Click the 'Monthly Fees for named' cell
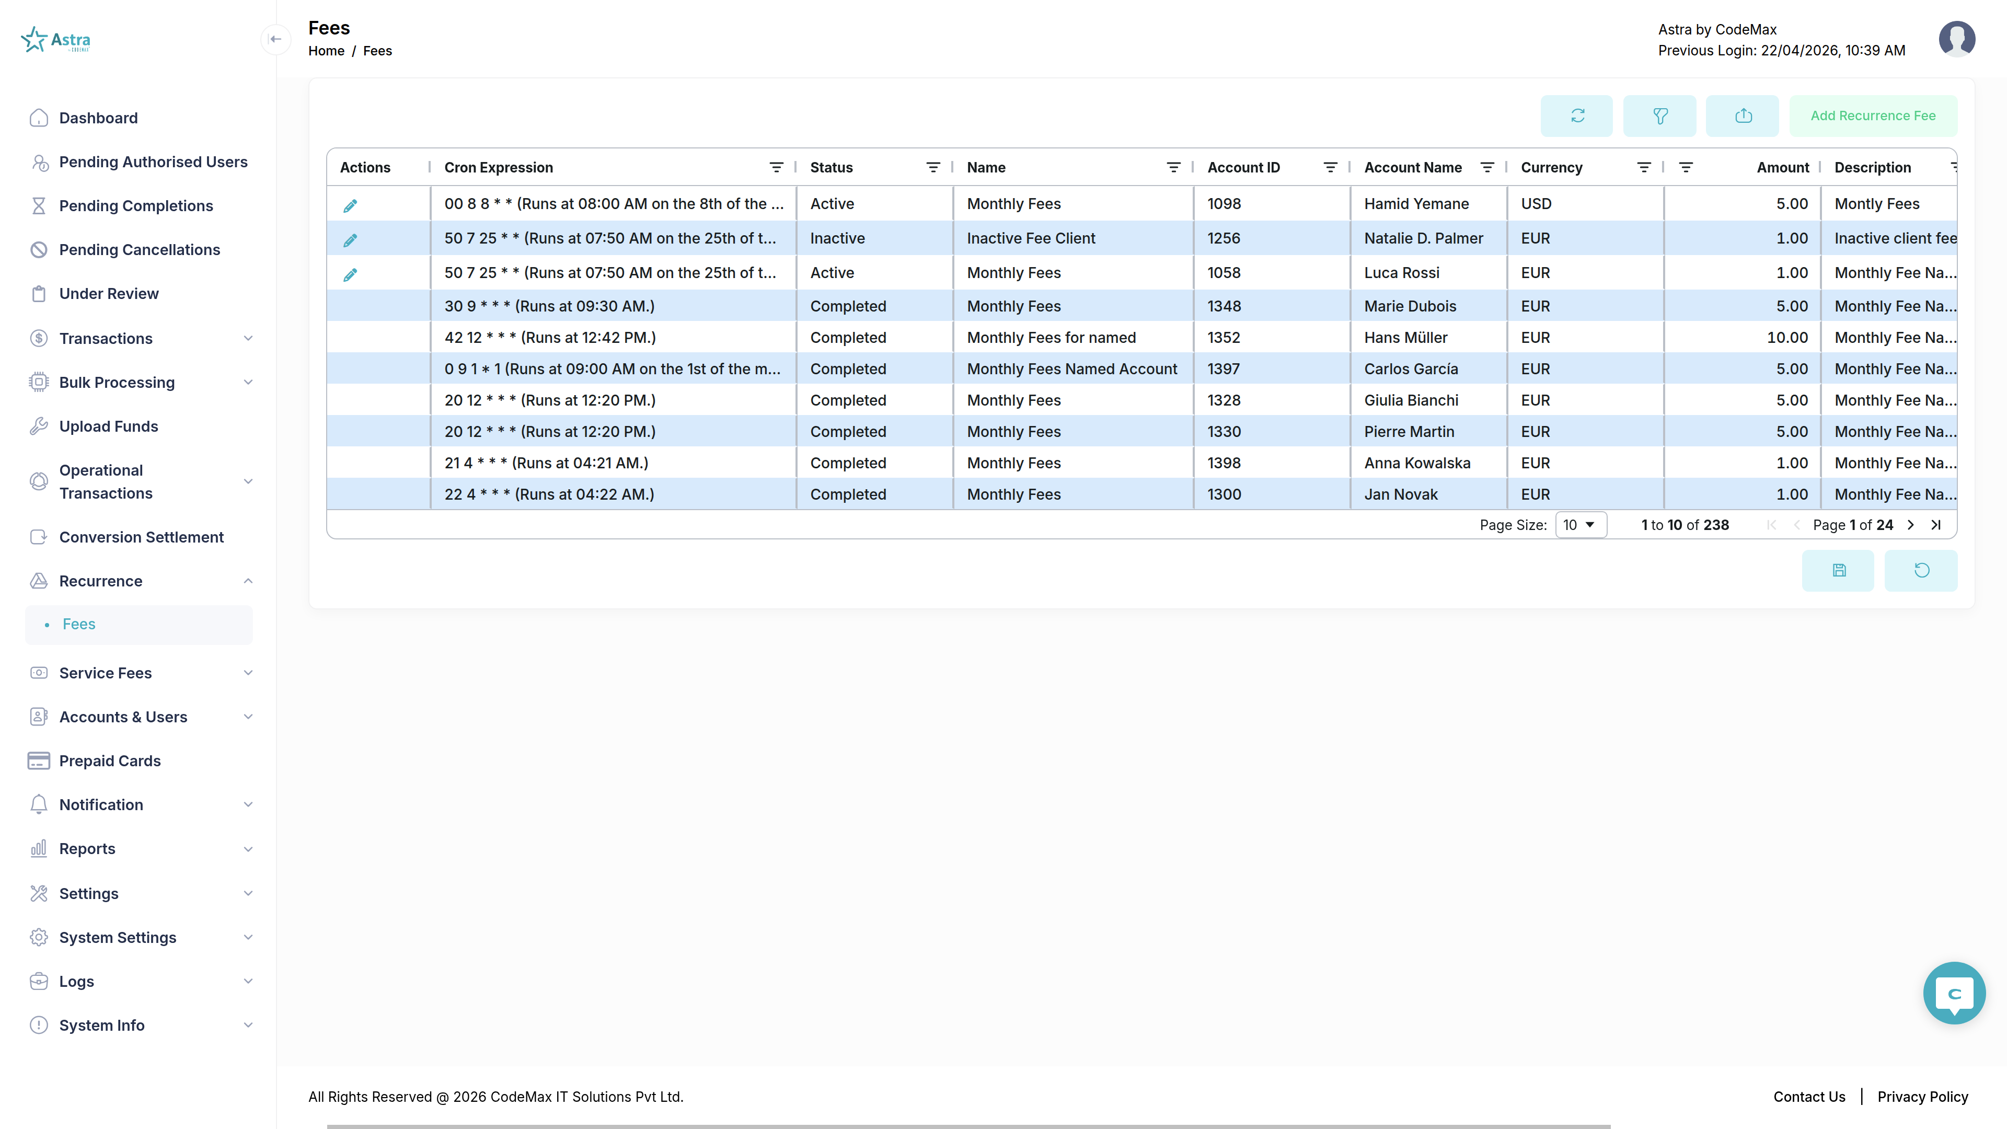The height and width of the screenshot is (1129, 2007). pyautogui.click(x=1073, y=338)
